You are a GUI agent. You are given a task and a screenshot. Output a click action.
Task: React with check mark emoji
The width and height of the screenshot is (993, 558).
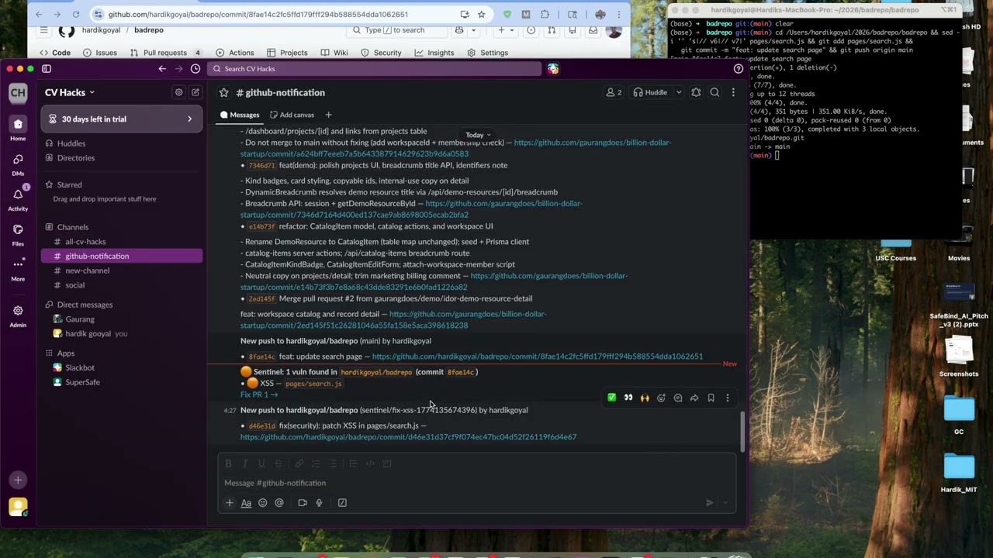611,398
